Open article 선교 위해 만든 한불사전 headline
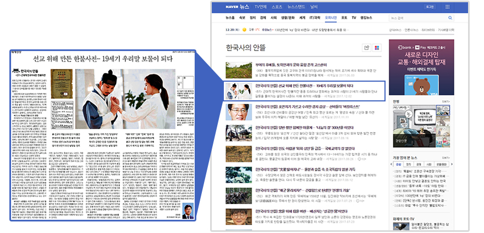484x233 pixels. [x=304, y=86]
